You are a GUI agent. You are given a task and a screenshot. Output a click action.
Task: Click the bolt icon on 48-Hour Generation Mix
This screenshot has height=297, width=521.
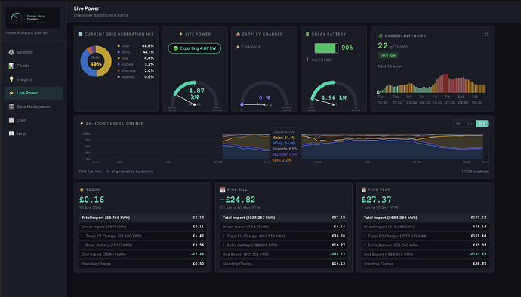pos(82,123)
